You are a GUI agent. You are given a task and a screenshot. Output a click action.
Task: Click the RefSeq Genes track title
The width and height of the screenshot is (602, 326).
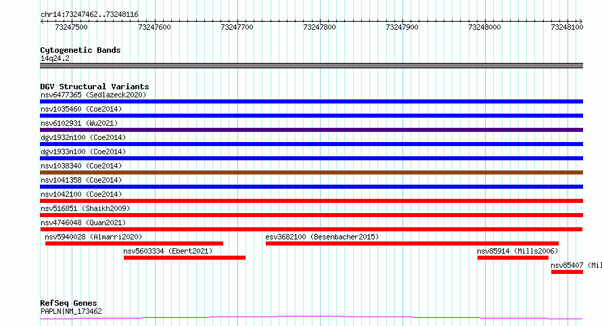tap(68, 303)
